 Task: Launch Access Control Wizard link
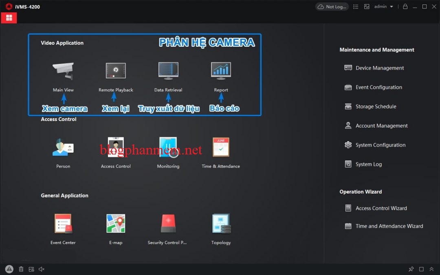(381, 208)
